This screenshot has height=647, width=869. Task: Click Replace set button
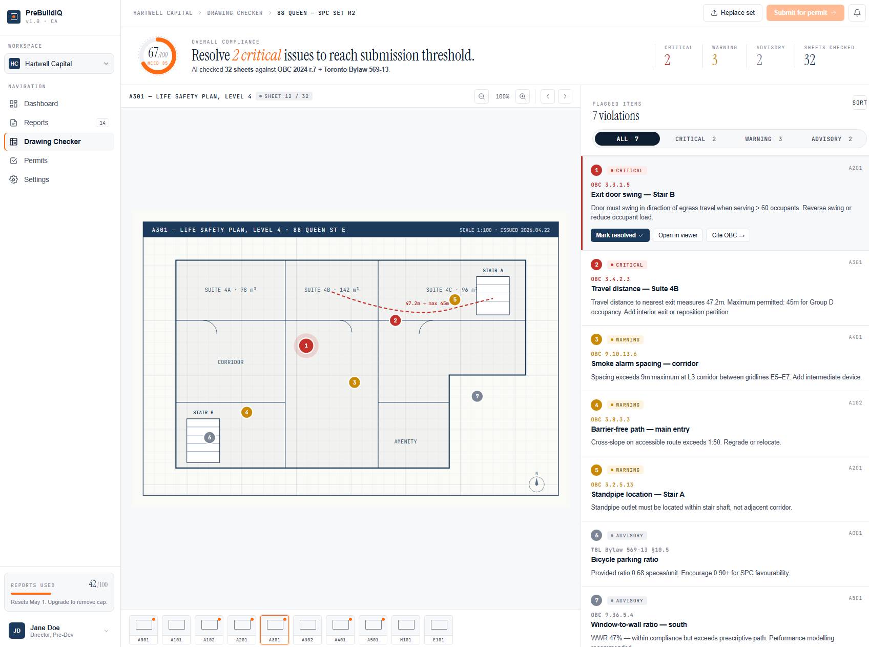pos(732,13)
